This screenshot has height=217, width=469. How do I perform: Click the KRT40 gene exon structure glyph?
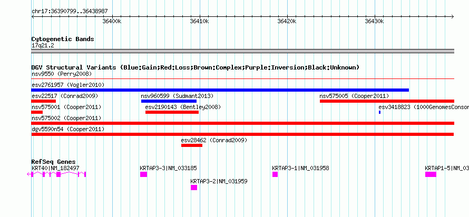[x=56, y=174]
